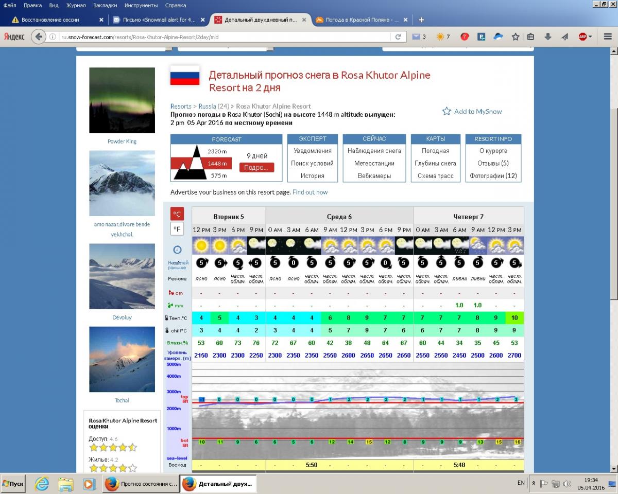Click the blue cloud disk icon
Image resolution: width=618 pixels, height=494 pixels.
tap(499, 37)
